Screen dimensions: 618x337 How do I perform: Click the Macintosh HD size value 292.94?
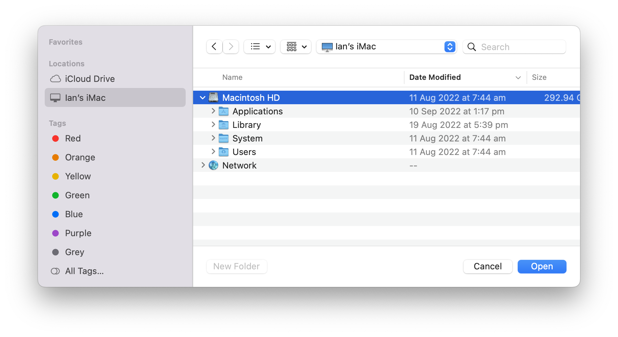[562, 98]
